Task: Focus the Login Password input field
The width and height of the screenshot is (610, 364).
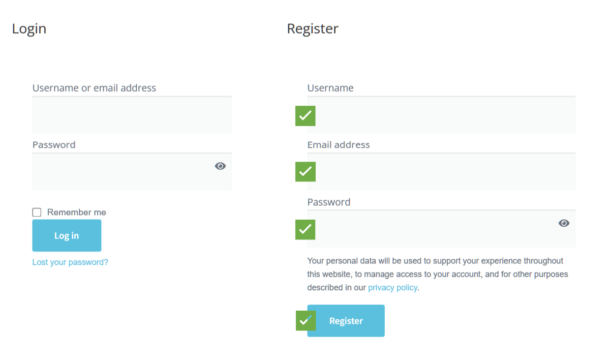Action: tap(132, 172)
